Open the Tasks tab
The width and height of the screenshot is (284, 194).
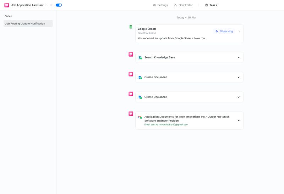[x=211, y=5]
